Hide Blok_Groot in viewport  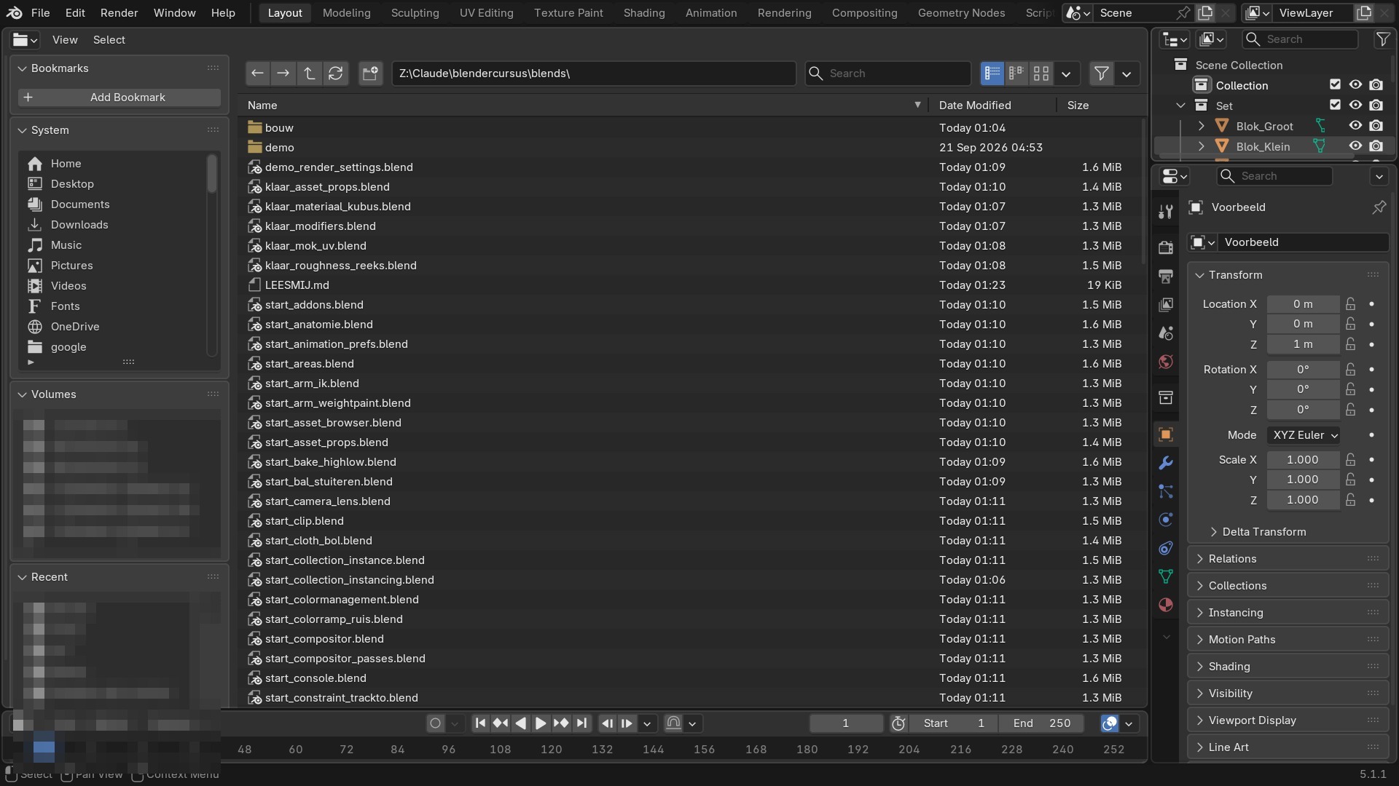coord(1355,126)
